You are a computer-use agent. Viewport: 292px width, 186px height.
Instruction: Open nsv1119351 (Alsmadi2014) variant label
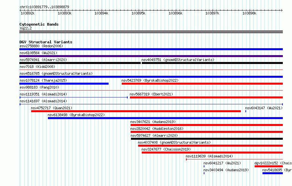(x=43, y=94)
